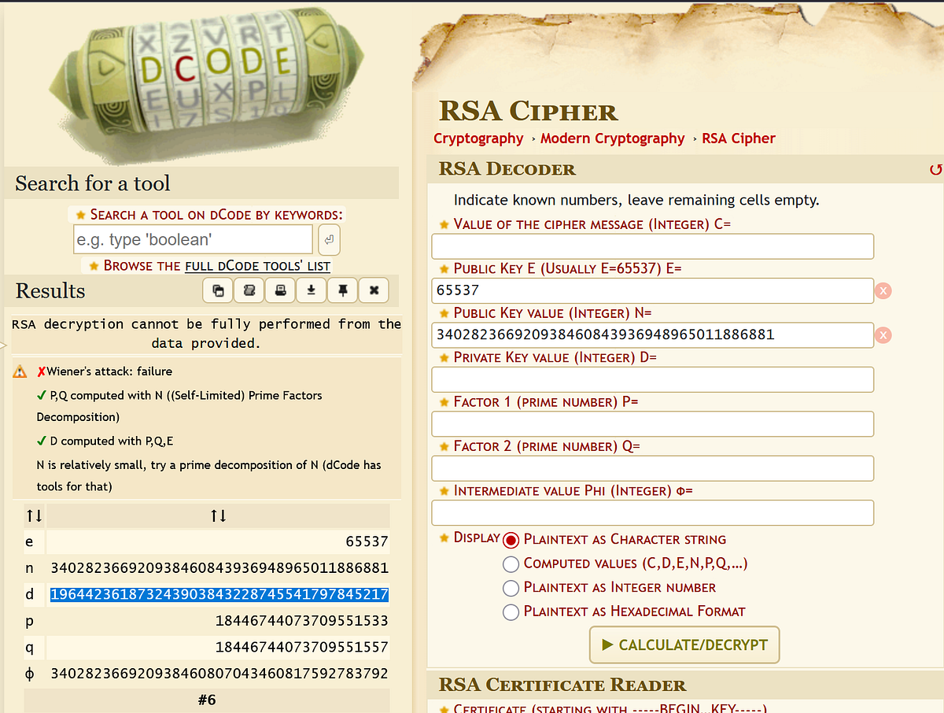Viewport: 944px width, 713px height.
Task: Select Plaintext as Integer Number option
Action: click(x=511, y=588)
